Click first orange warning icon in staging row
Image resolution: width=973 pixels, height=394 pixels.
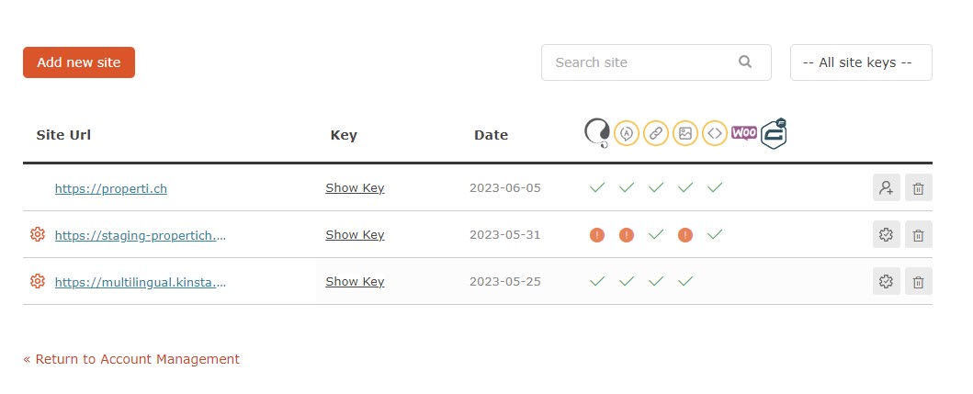point(597,235)
